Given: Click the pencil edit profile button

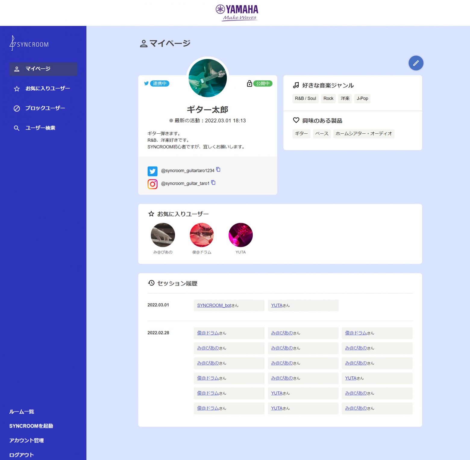Looking at the screenshot, I should [x=416, y=63].
